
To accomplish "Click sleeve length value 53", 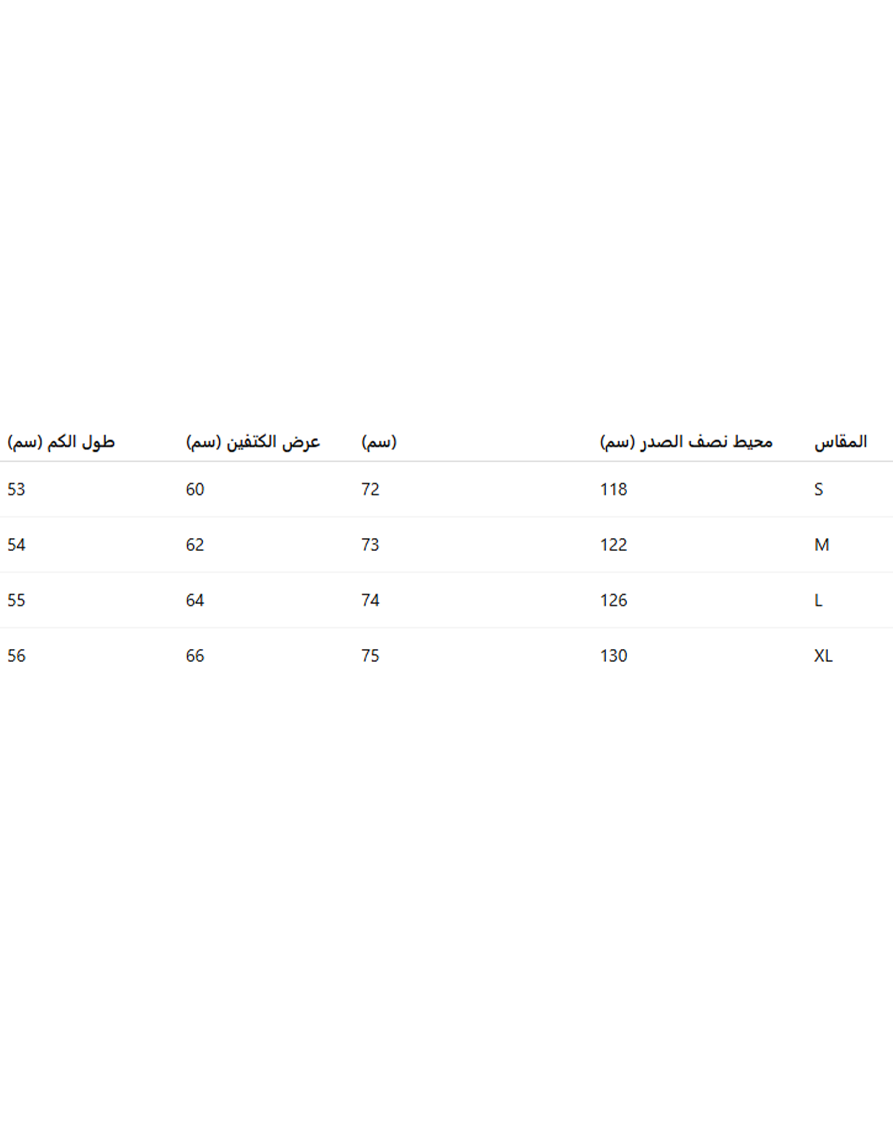I will coord(16,489).
